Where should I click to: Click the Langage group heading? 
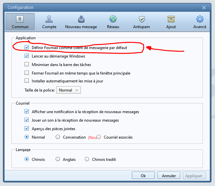coord(23,150)
